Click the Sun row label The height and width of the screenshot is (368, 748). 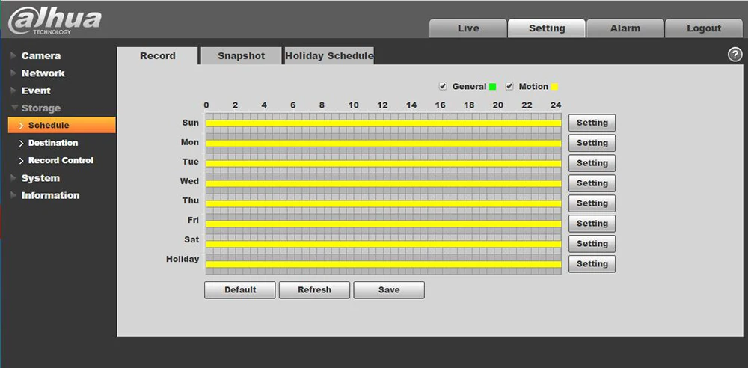click(x=190, y=123)
